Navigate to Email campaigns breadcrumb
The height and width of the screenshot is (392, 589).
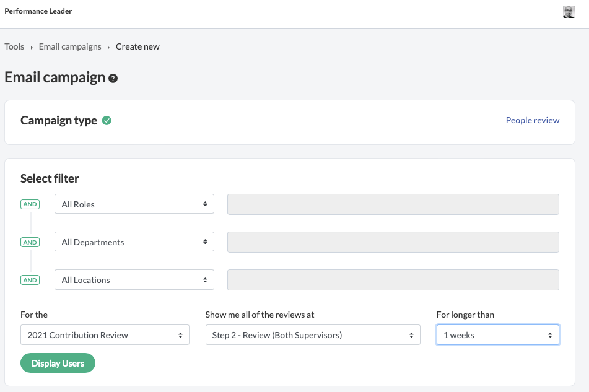click(x=70, y=46)
